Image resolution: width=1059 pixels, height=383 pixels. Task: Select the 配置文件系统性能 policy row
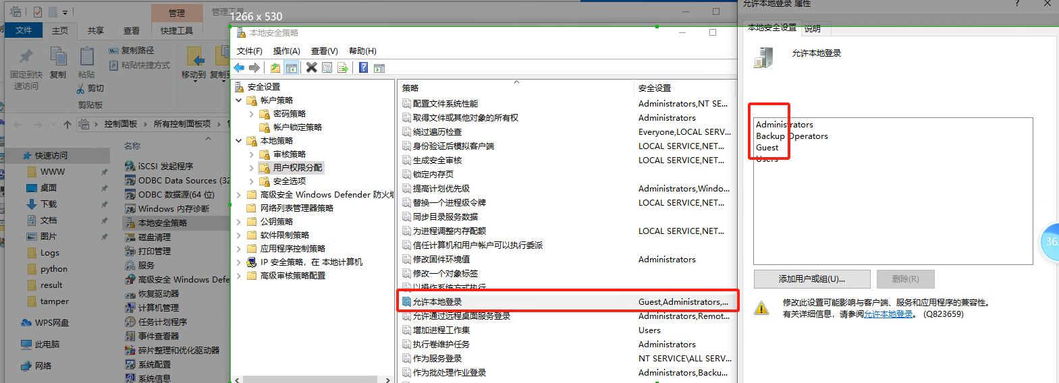pos(568,104)
